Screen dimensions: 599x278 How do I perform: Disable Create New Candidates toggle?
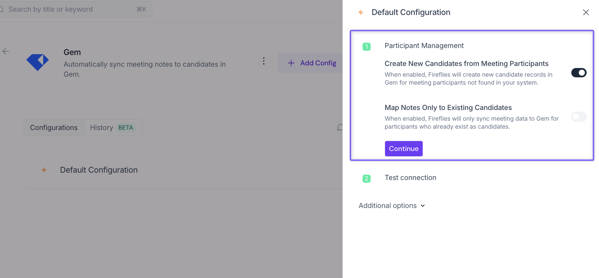pos(579,73)
